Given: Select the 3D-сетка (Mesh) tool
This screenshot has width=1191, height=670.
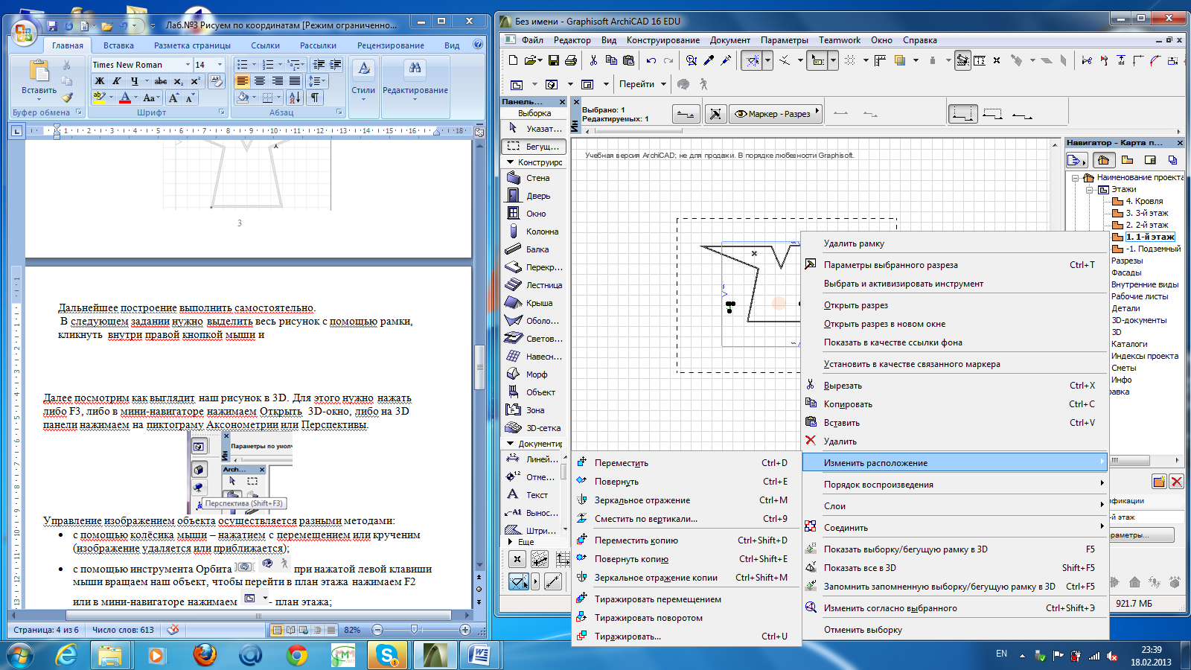Looking at the screenshot, I should pyautogui.click(x=534, y=428).
